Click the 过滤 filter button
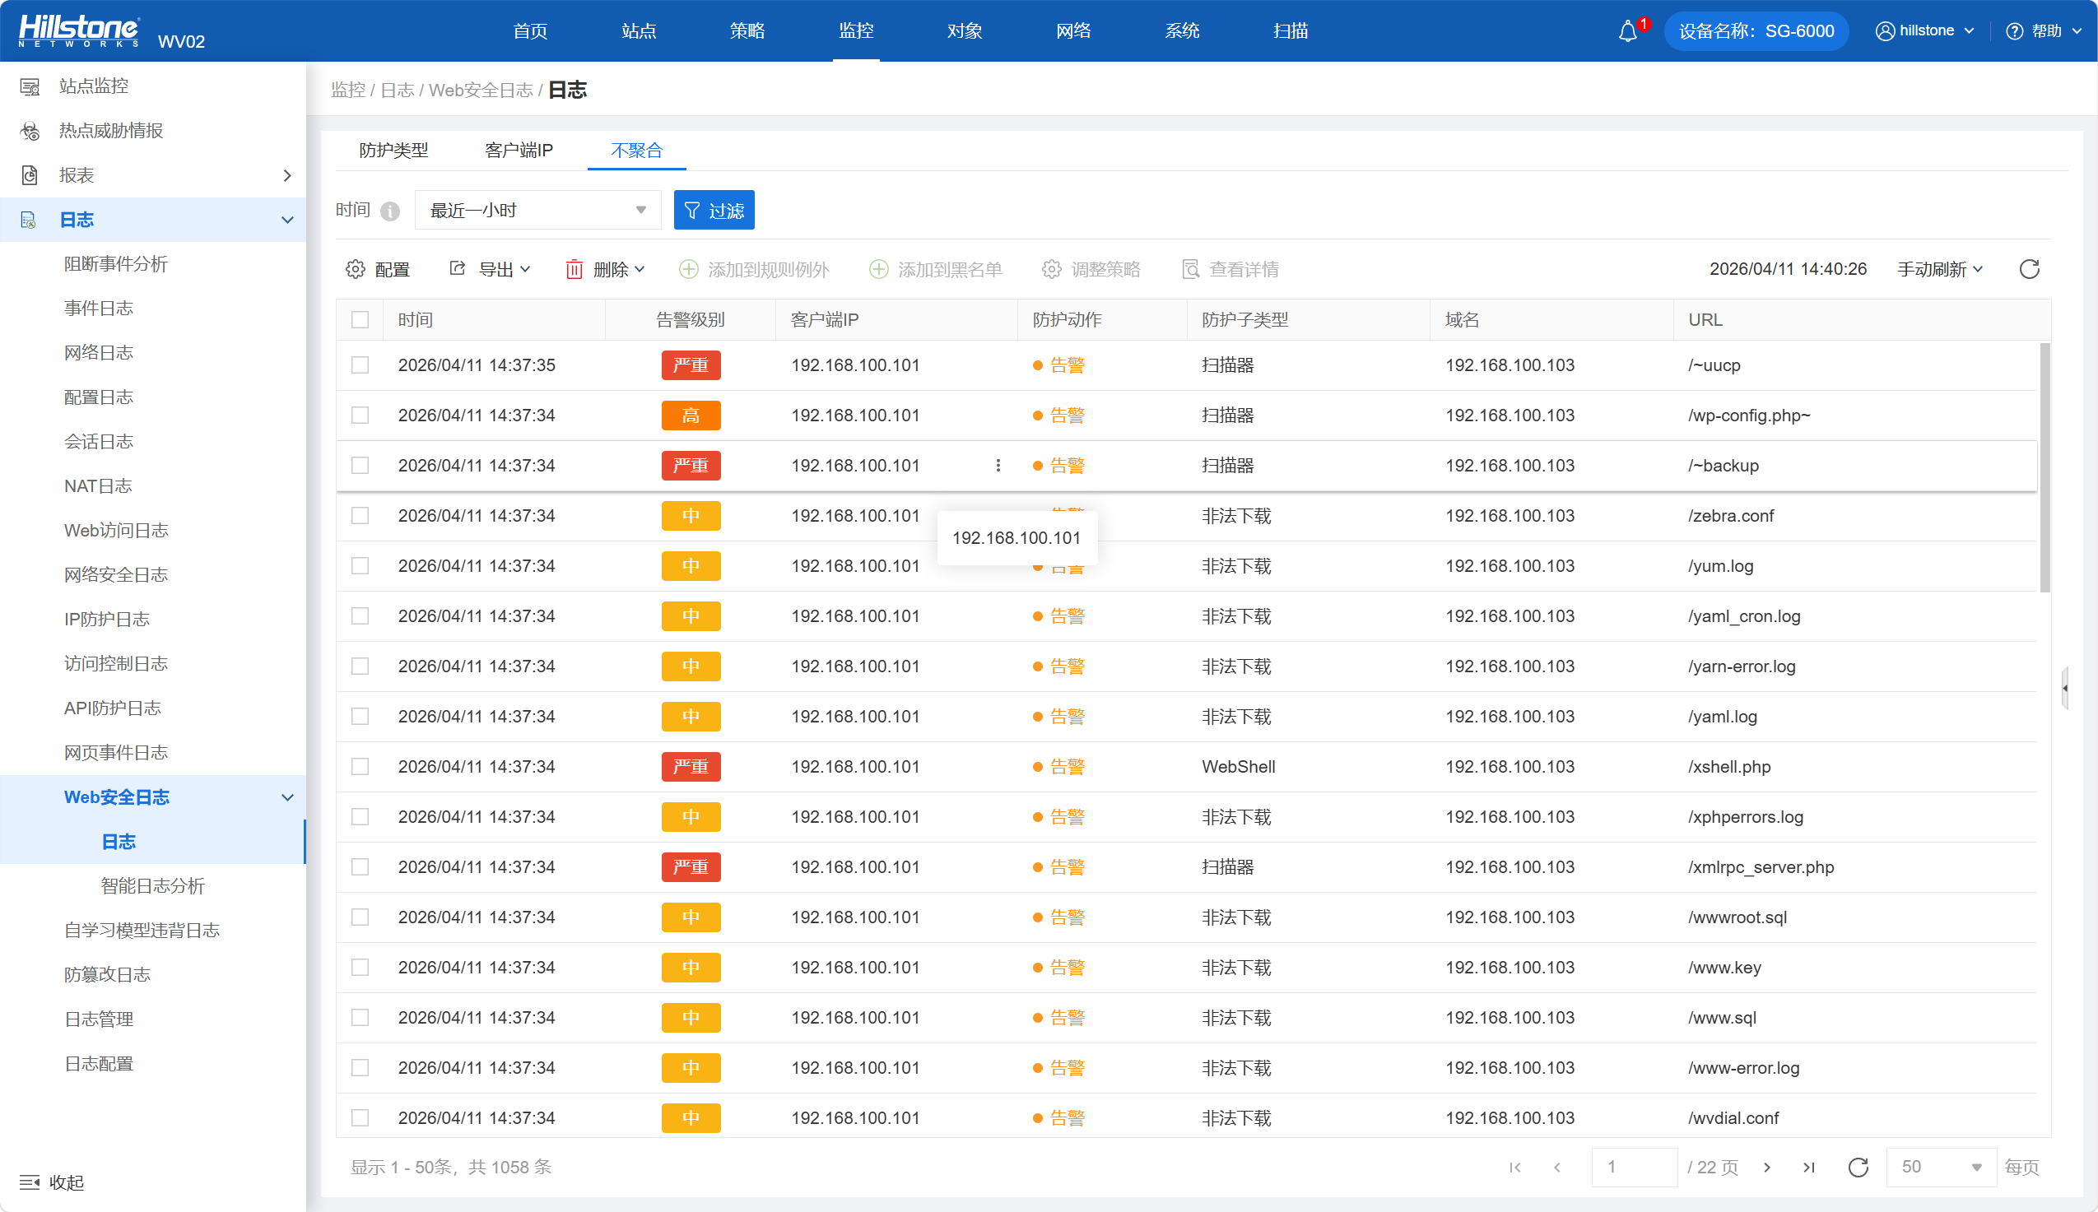Viewport: 2098px width, 1212px height. tap(714, 210)
